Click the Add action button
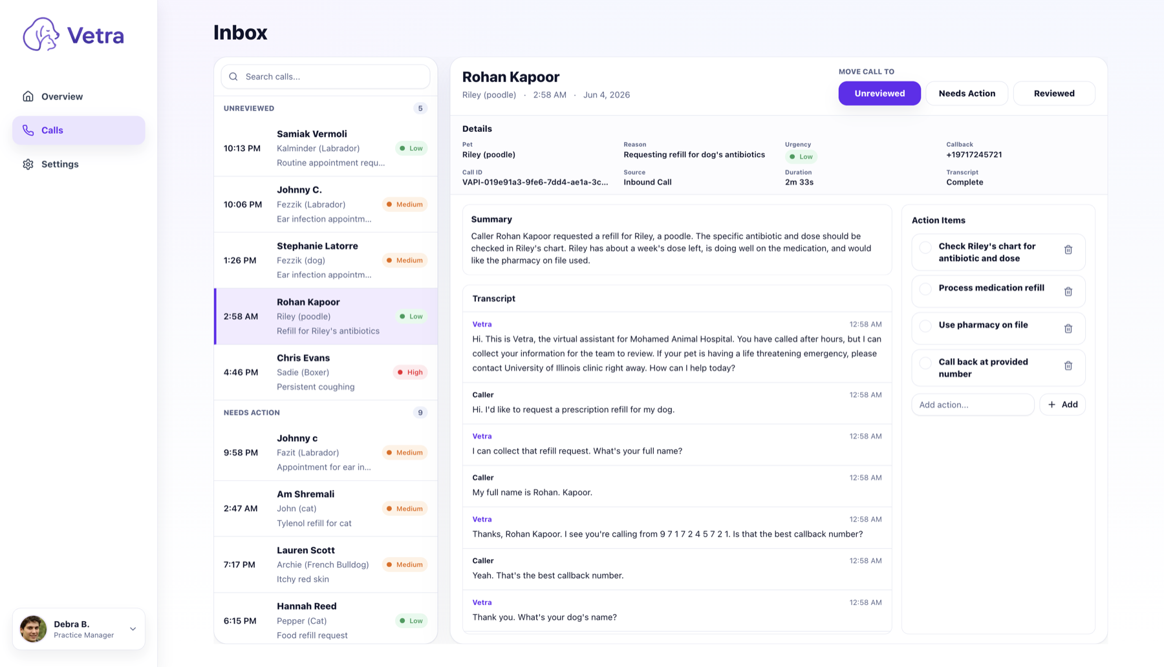 tap(1062, 405)
